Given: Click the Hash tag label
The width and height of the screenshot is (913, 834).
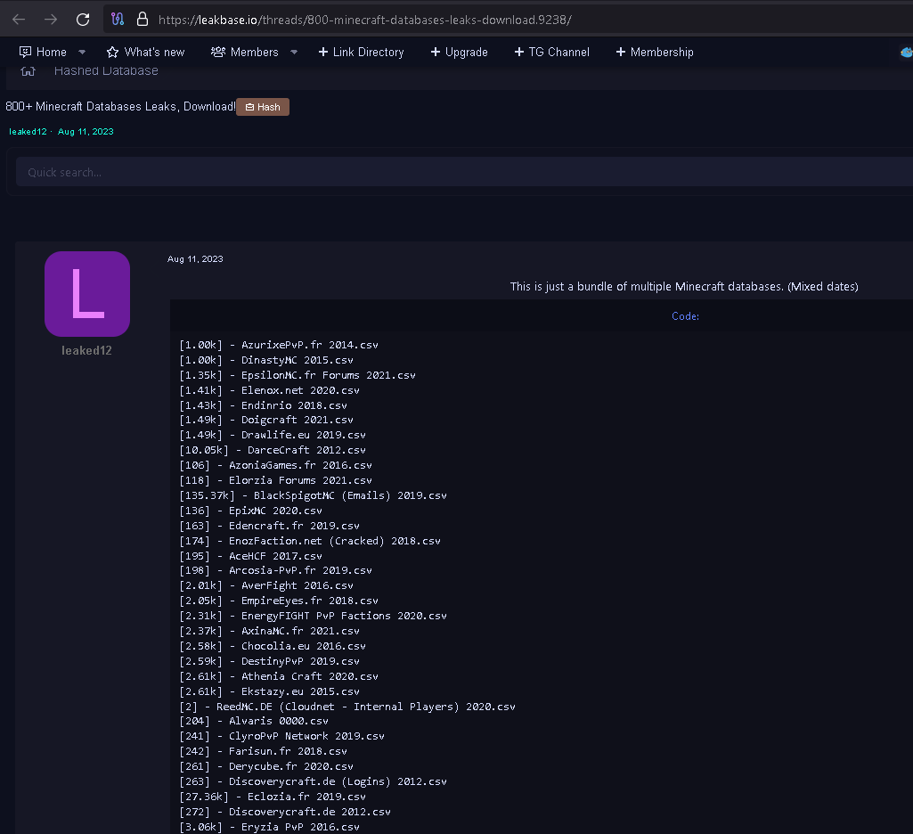Looking at the screenshot, I should point(263,107).
